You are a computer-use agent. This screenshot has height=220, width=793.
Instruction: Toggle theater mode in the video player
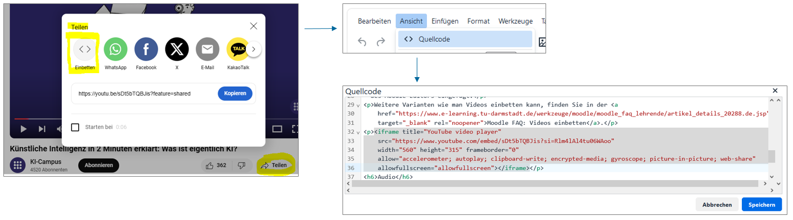tap(277, 129)
